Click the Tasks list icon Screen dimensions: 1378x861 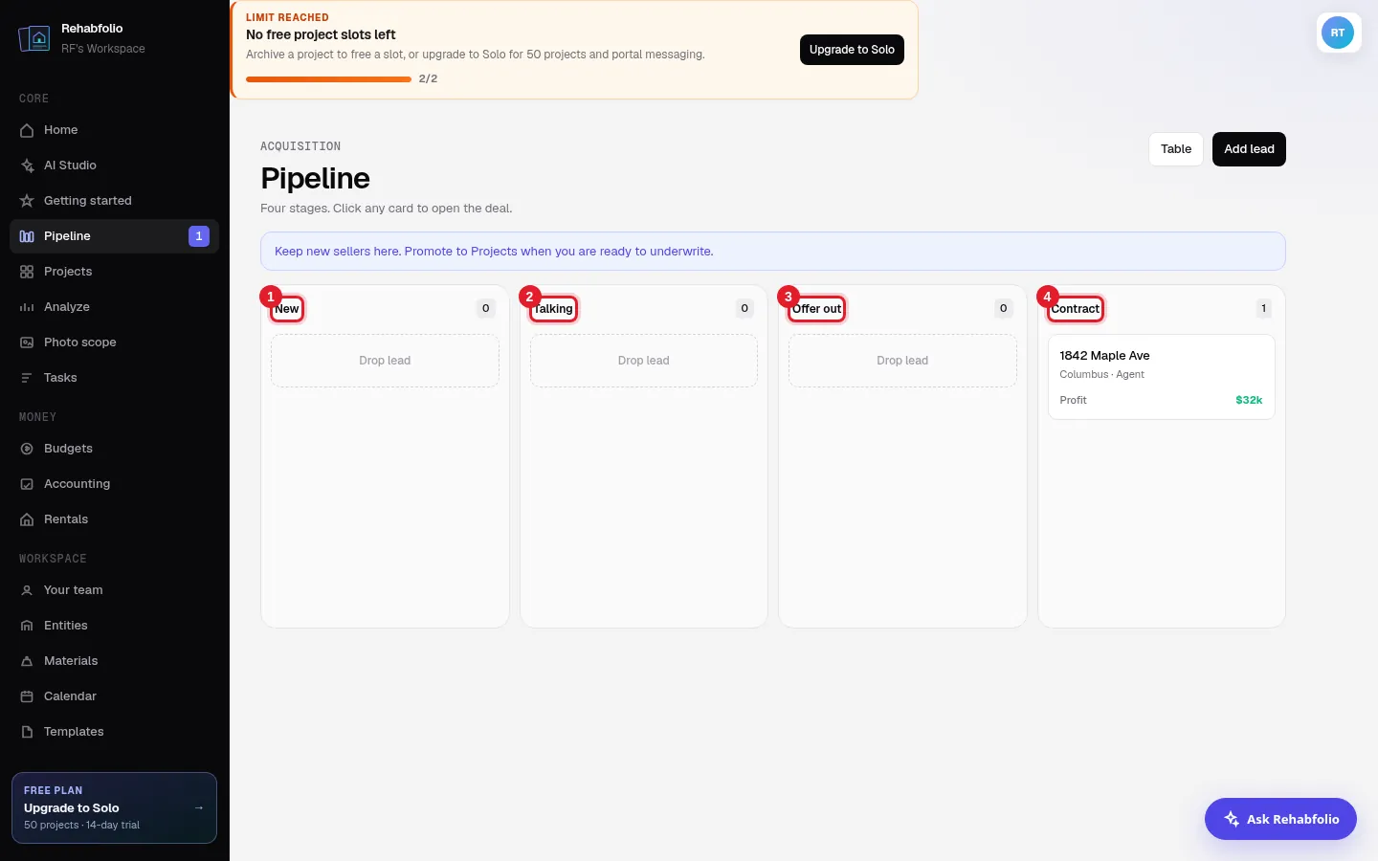click(x=27, y=378)
